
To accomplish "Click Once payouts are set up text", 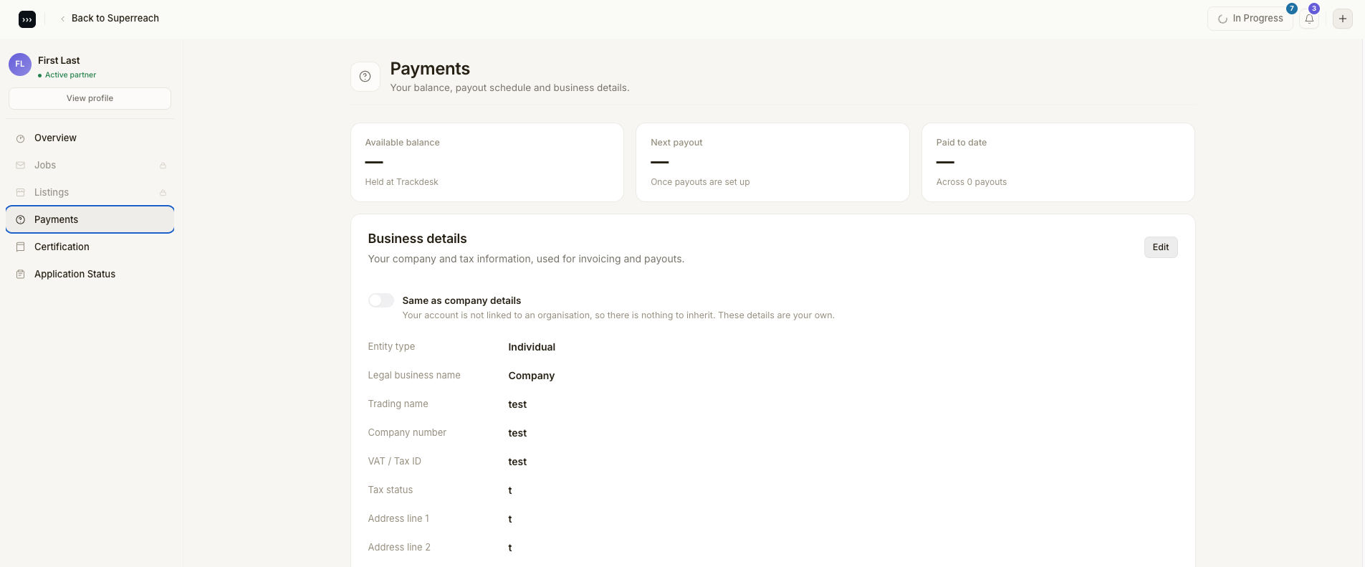I will pyautogui.click(x=700, y=182).
